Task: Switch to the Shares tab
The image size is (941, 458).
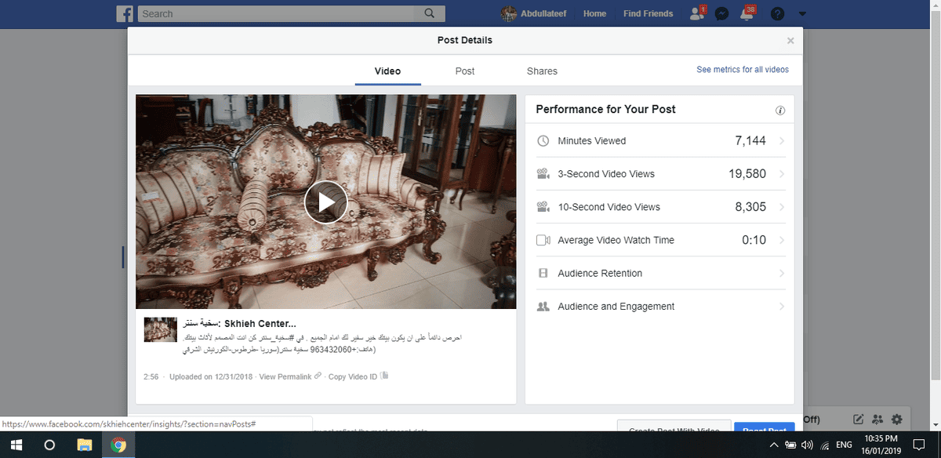Action: (542, 71)
